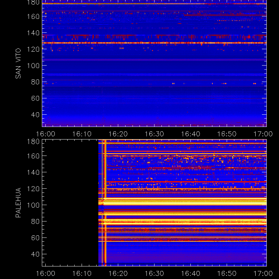Viewport: 279px width, 279px height.
Task: Click 16:20 time label below Palehua plot
Action: tap(118, 273)
